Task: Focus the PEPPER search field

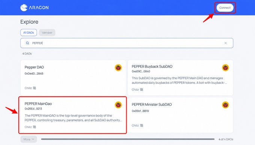Action: pyautogui.click(x=127, y=43)
